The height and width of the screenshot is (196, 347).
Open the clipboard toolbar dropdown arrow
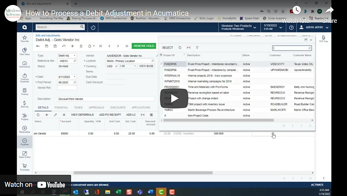coord(94,46)
